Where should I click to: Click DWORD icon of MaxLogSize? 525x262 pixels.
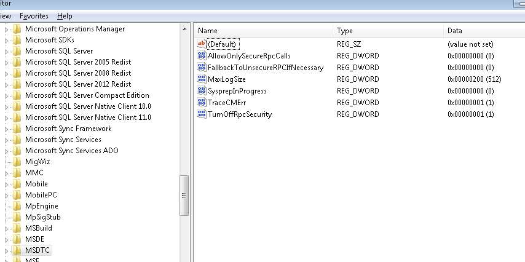[202, 79]
